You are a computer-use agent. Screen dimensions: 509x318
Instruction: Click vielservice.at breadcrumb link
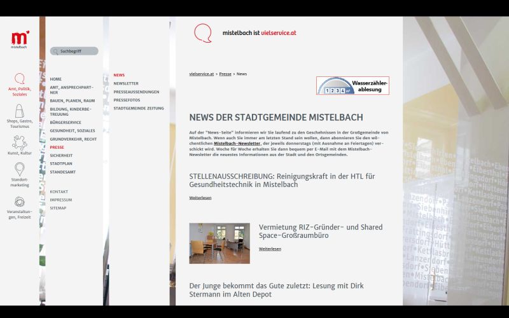click(x=201, y=74)
